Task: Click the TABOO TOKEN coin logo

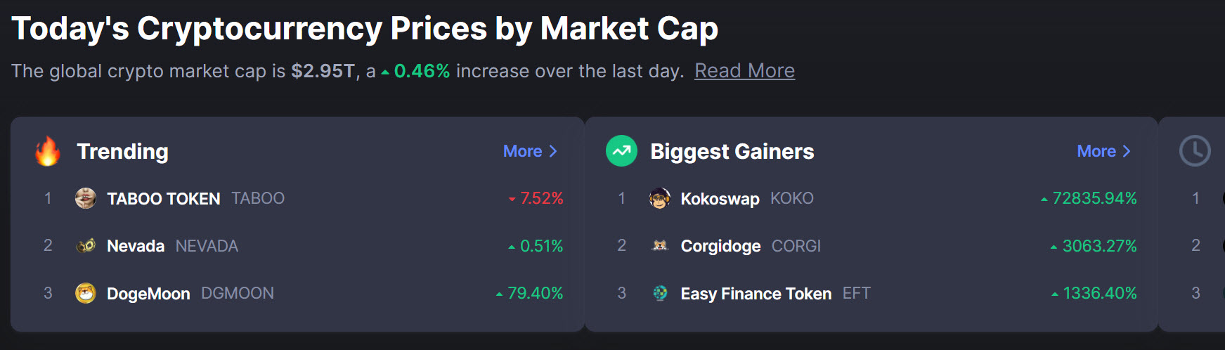Action: (86, 198)
